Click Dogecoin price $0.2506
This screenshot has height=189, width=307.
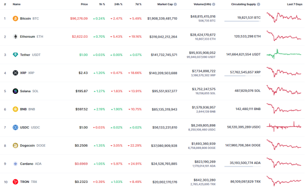[81, 146]
